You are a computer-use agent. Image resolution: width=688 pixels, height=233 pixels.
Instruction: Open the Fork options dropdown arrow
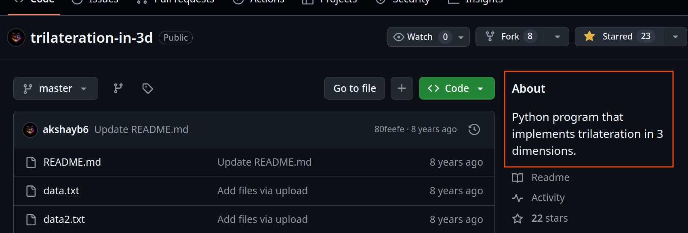coord(557,37)
